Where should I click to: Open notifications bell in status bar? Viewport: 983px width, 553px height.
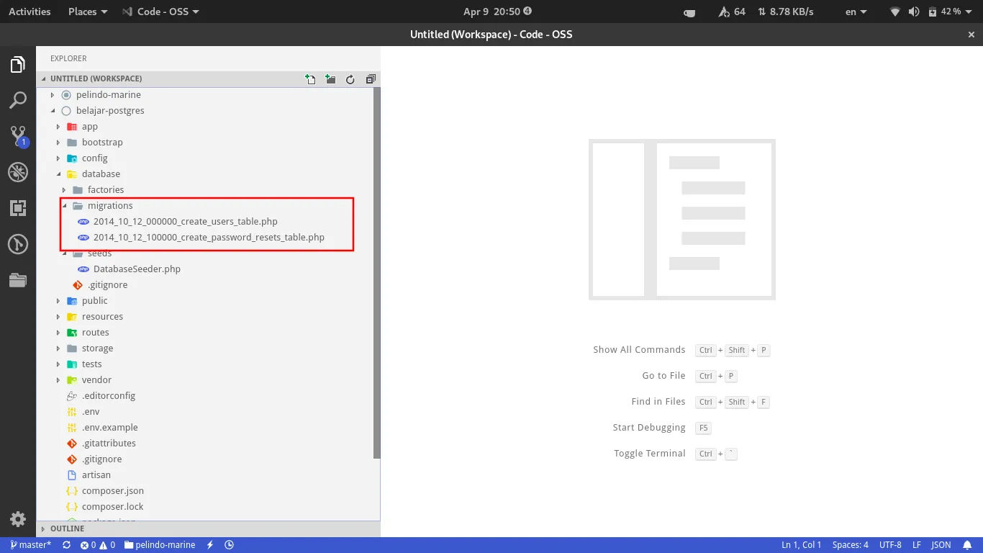click(968, 545)
